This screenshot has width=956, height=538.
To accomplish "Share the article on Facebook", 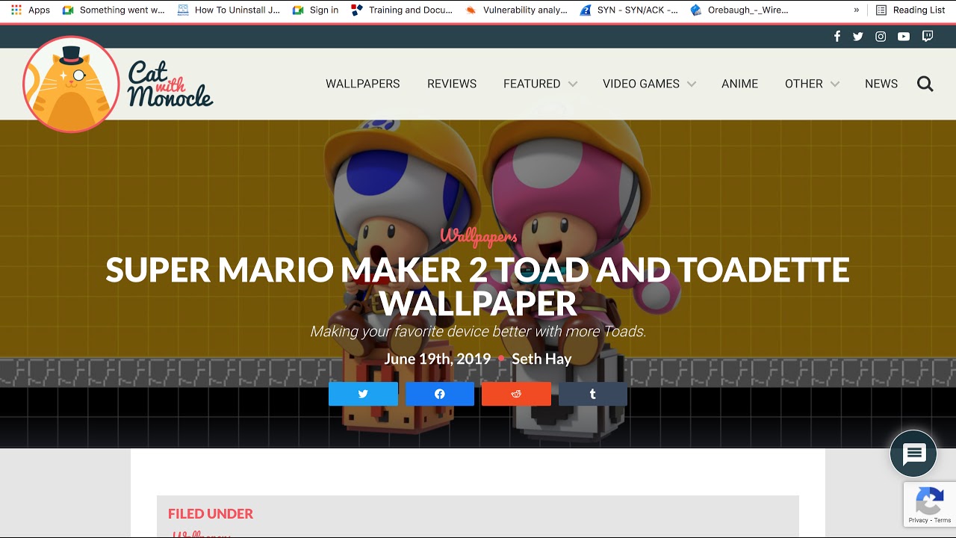I will (440, 394).
